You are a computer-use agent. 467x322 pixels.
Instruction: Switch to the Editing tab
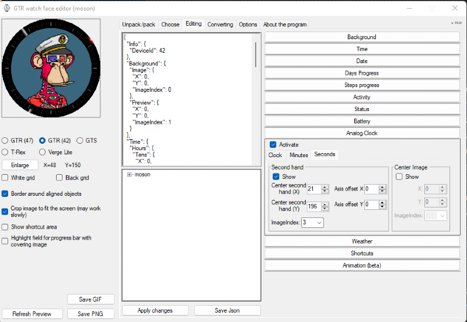click(x=194, y=23)
